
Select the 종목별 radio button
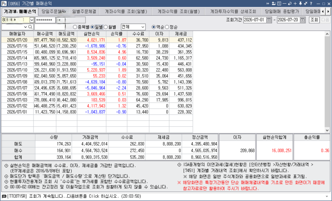[75, 27]
